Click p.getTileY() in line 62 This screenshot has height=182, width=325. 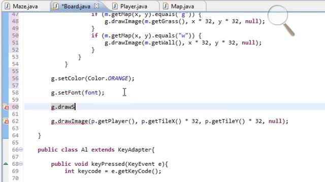click(x=225, y=121)
